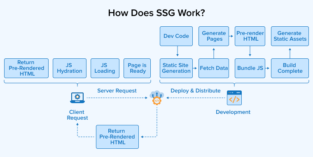
Task: Select the bottom Return Pre-Rendered HTML box
Action: click(x=117, y=137)
